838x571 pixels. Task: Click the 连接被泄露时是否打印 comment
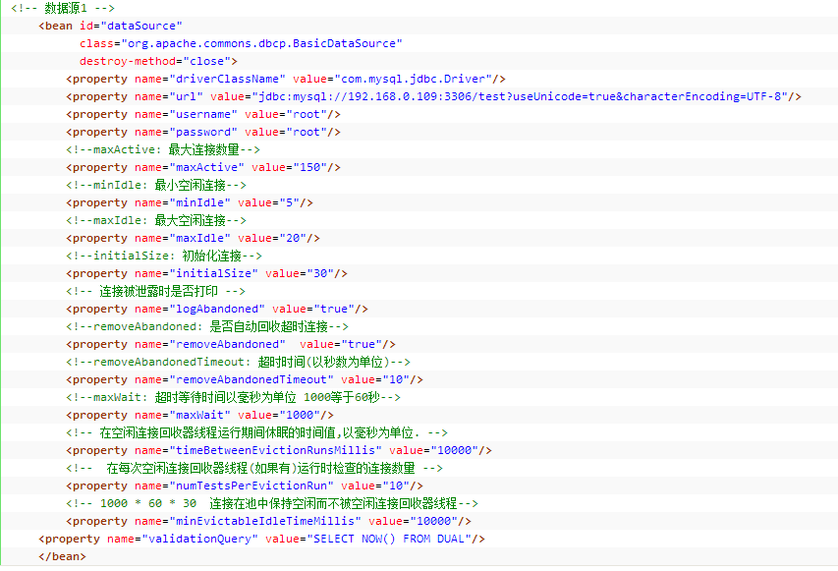tap(155, 290)
